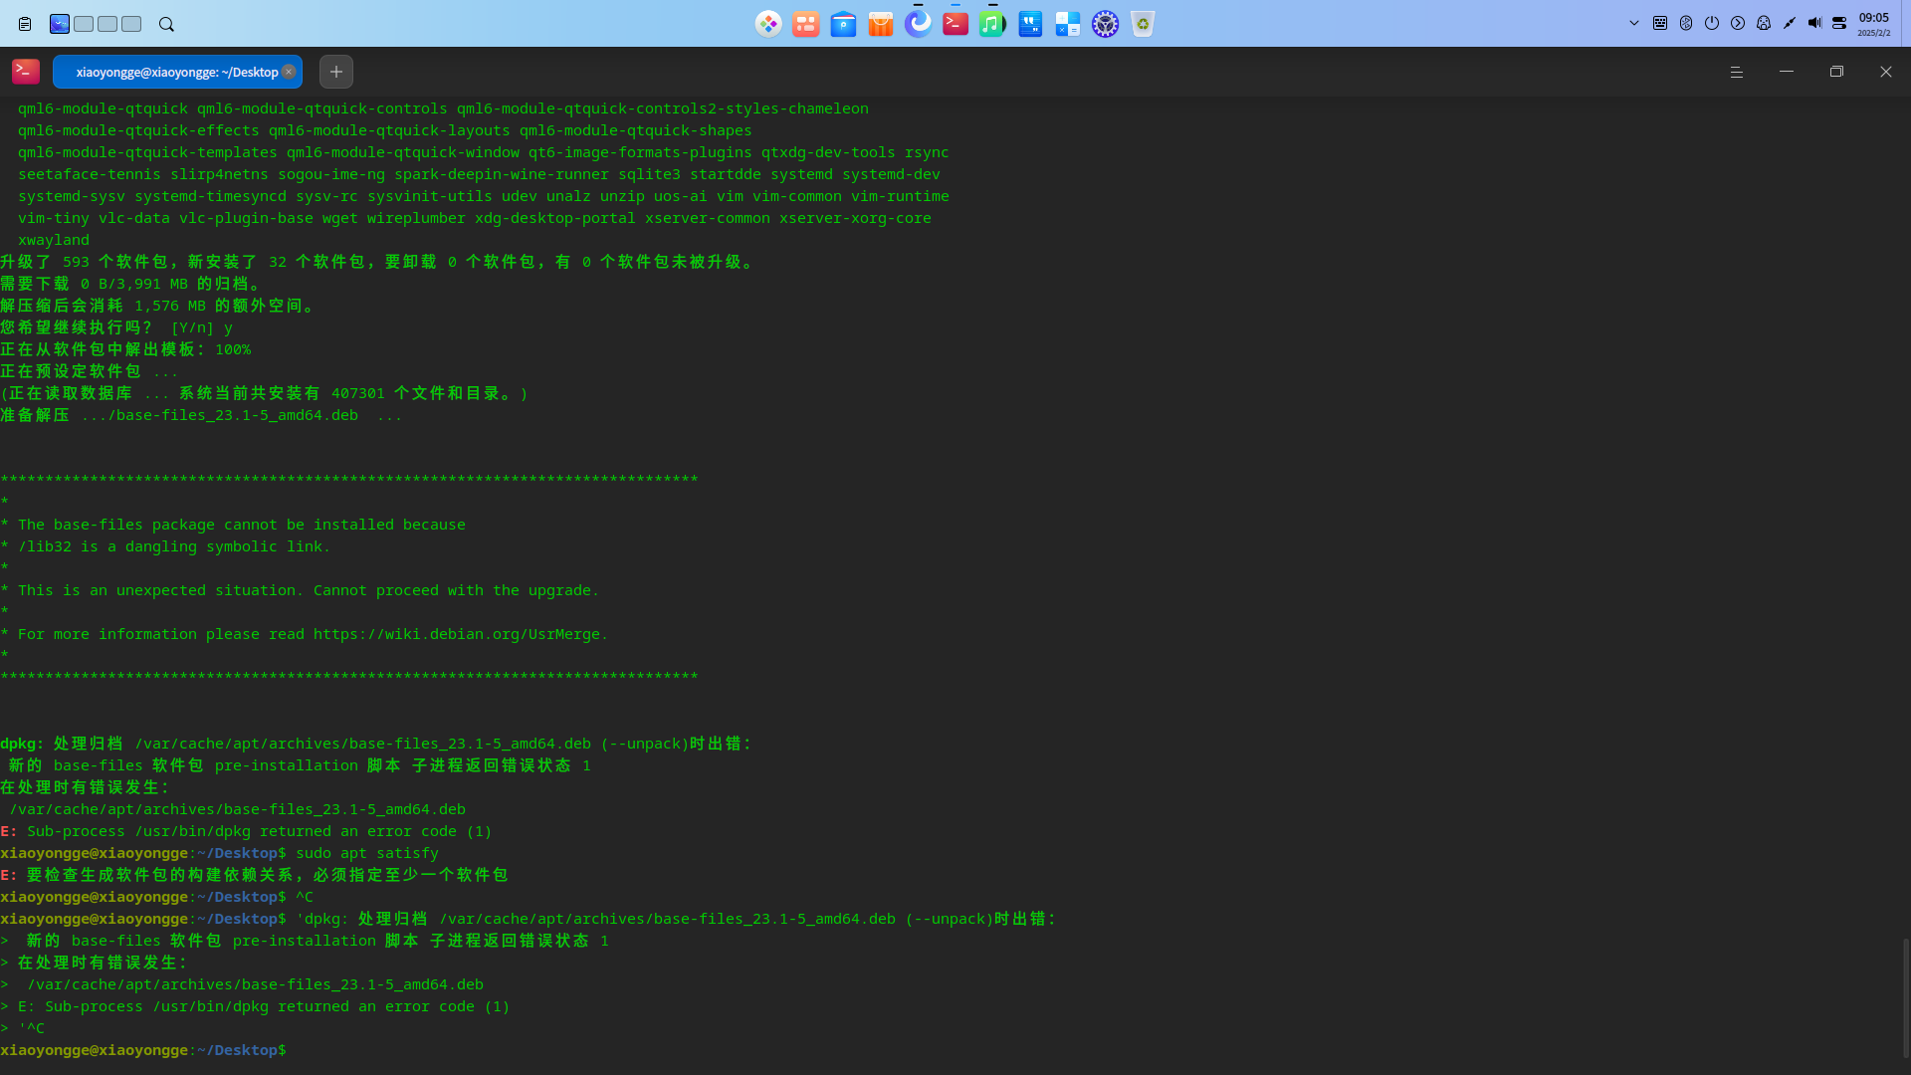This screenshot has height=1075, width=1911.
Task: Switch to the third empty workspace
Action: [x=107, y=24]
